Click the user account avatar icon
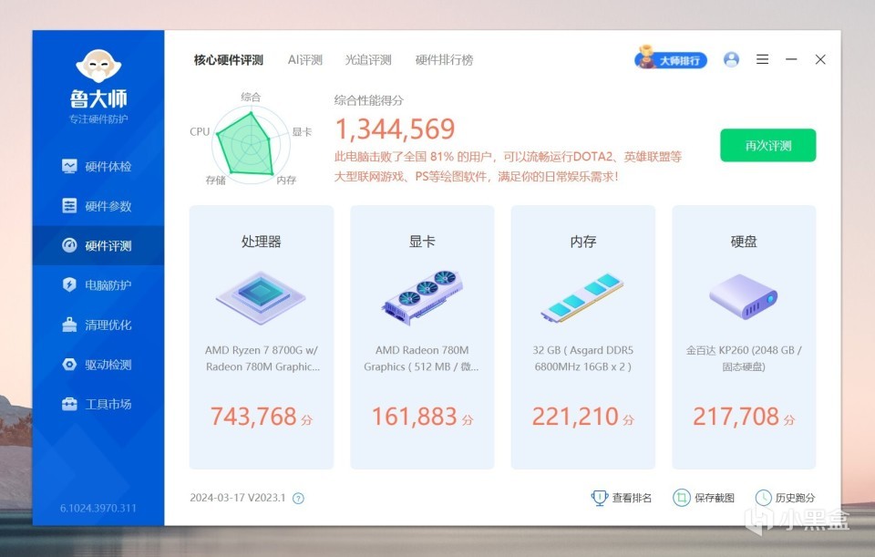The image size is (875, 557). point(731,59)
